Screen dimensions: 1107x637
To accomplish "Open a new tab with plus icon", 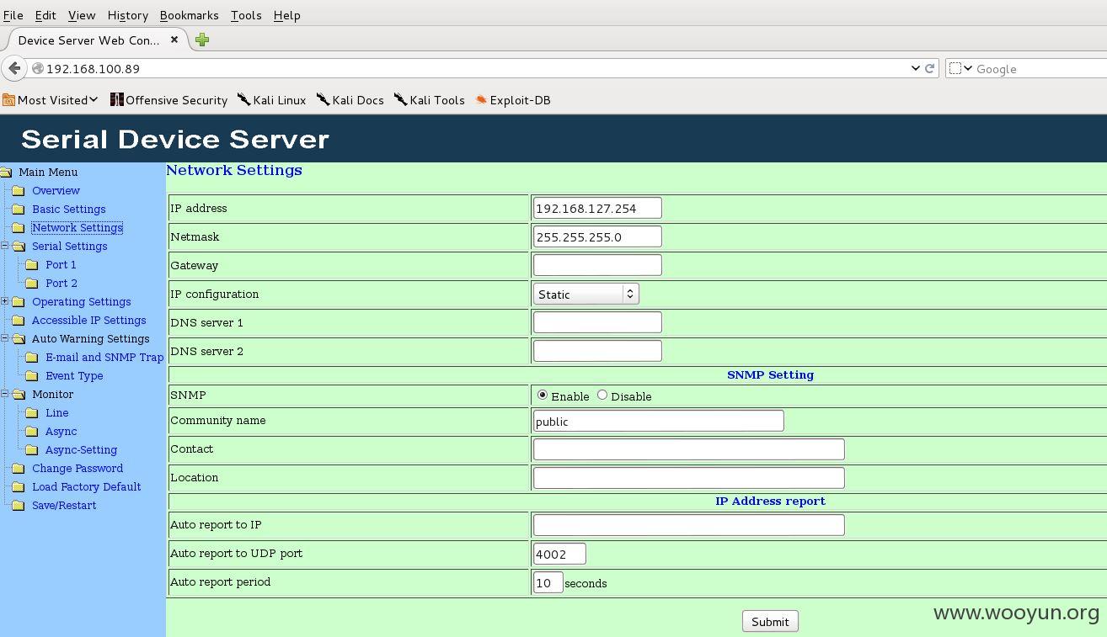I will (x=202, y=40).
